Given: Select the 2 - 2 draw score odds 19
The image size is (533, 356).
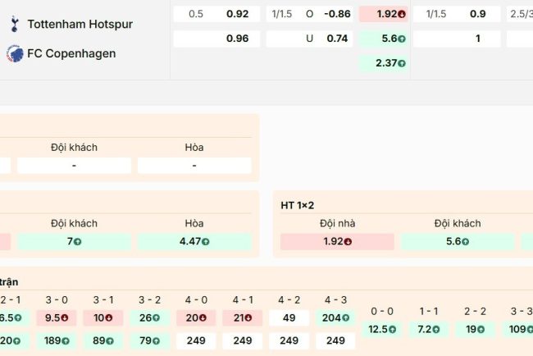Looking at the screenshot, I should pyautogui.click(x=474, y=329).
